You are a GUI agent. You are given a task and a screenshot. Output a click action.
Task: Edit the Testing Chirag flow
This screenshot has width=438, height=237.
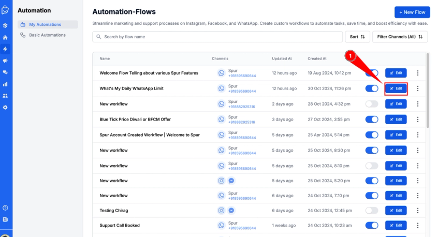(396, 211)
